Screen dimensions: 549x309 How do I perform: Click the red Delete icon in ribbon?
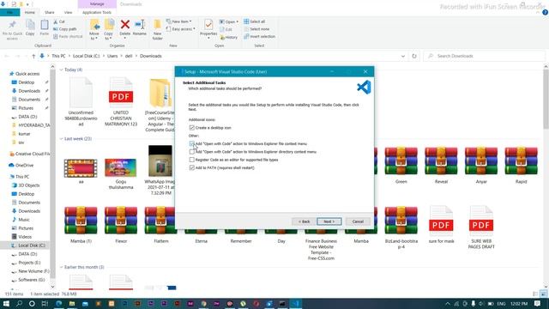(125, 25)
